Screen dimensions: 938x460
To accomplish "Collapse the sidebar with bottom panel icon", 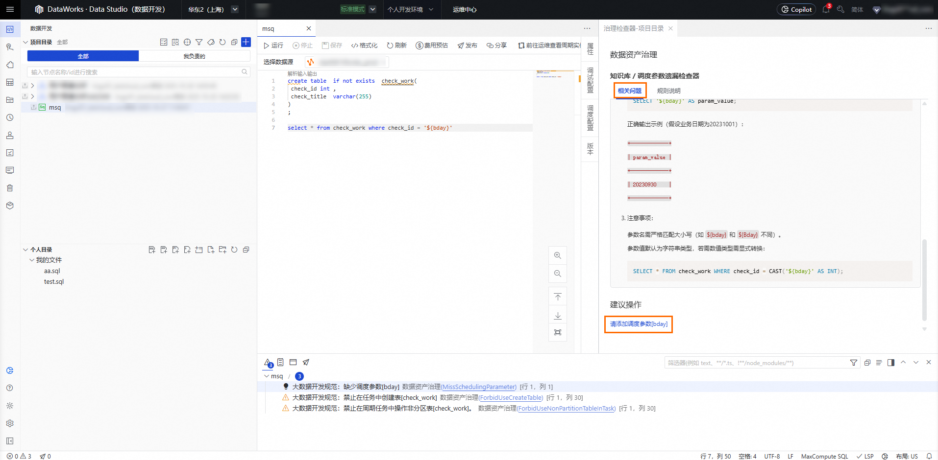I will click(10, 441).
